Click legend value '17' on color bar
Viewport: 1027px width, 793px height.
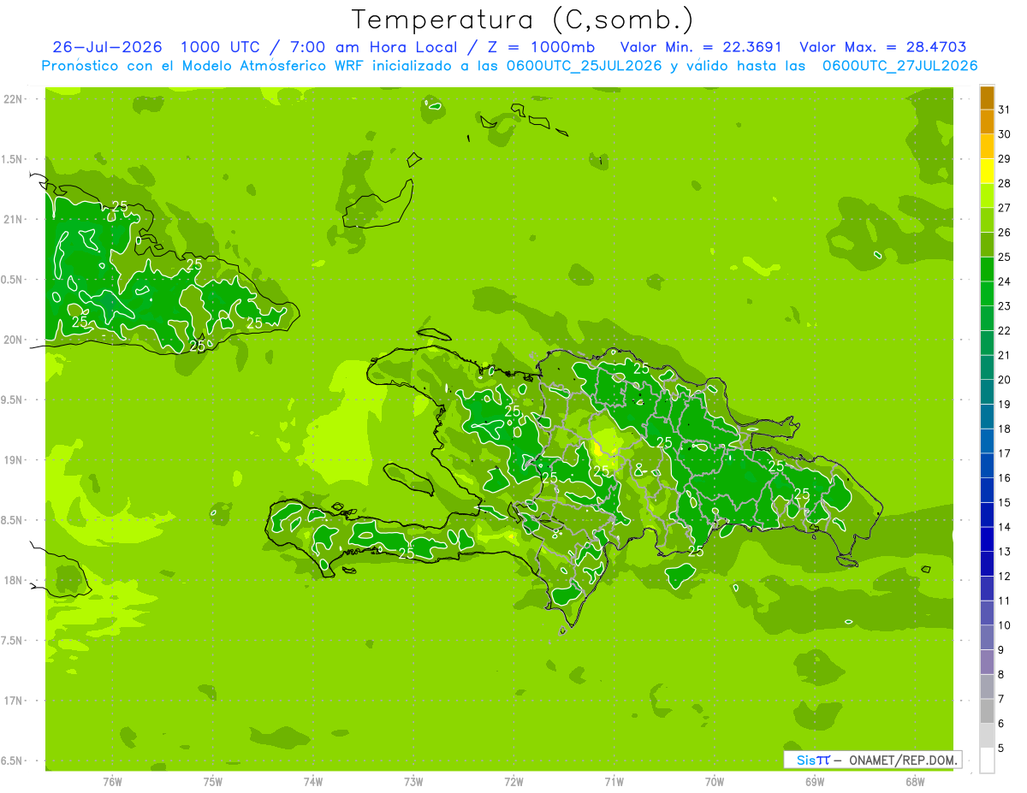[x=1004, y=453]
